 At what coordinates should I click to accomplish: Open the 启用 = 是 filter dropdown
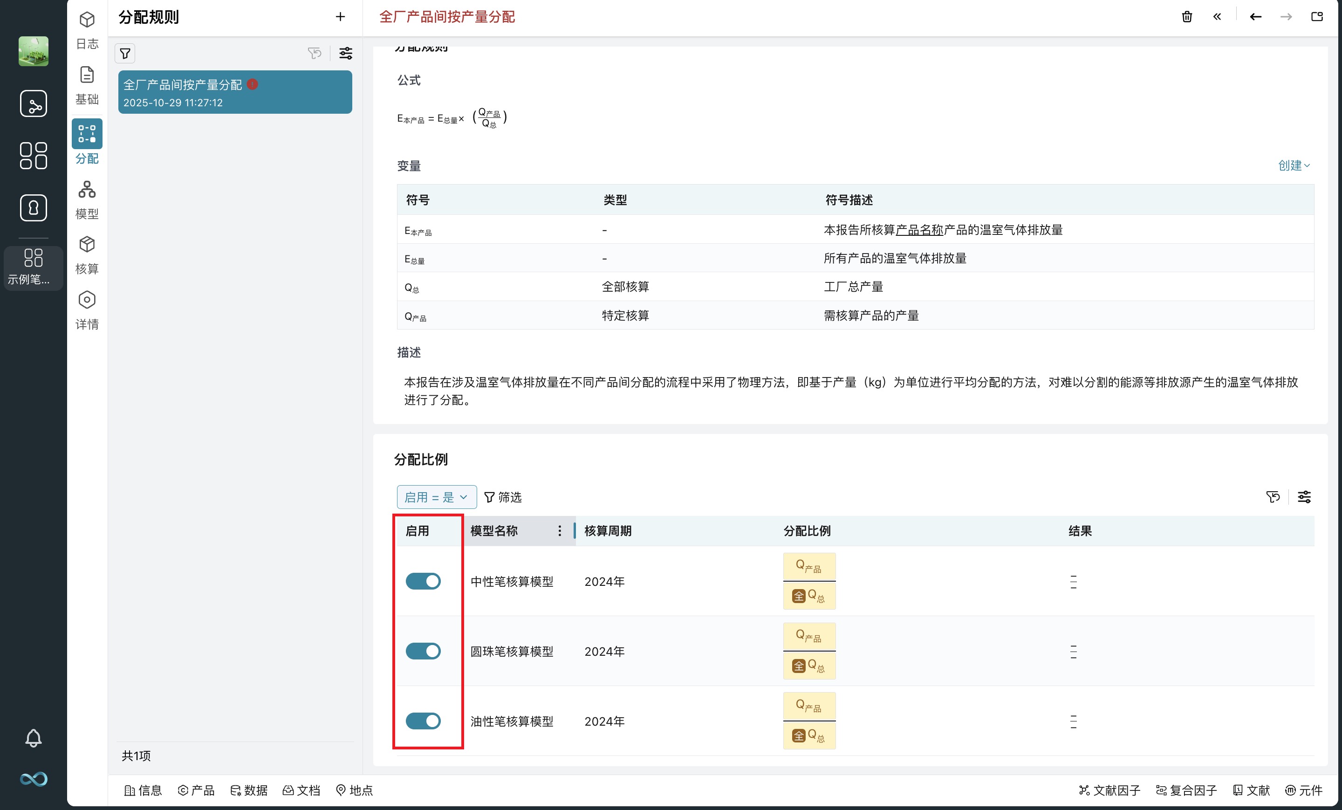click(x=436, y=497)
